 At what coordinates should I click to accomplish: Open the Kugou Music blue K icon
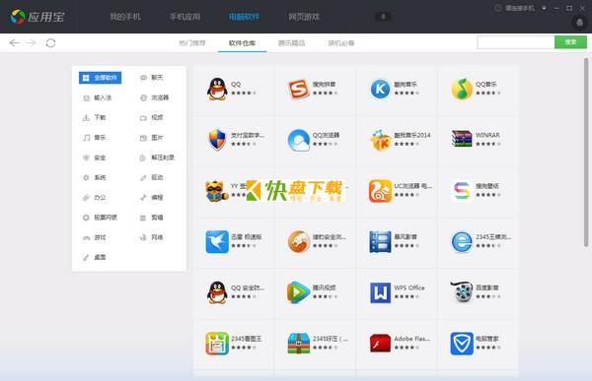pos(380,89)
